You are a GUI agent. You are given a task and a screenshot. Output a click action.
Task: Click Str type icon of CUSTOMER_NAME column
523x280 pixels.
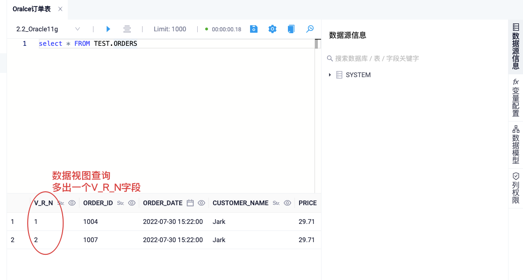pos(276,203)
